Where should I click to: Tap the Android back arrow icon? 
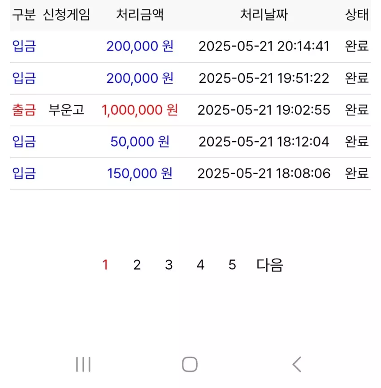coord(297,364)
